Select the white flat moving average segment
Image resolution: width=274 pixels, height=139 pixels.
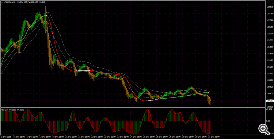[x=82, y=71]
